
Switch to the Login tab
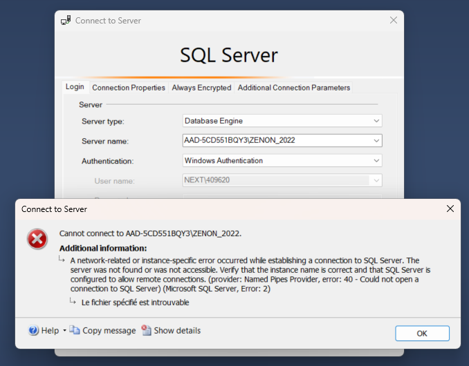[75, 87]
